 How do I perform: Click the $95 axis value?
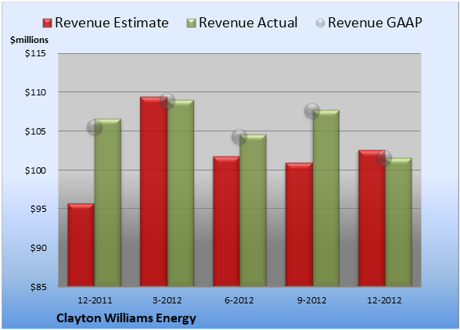tap(38, 209)
